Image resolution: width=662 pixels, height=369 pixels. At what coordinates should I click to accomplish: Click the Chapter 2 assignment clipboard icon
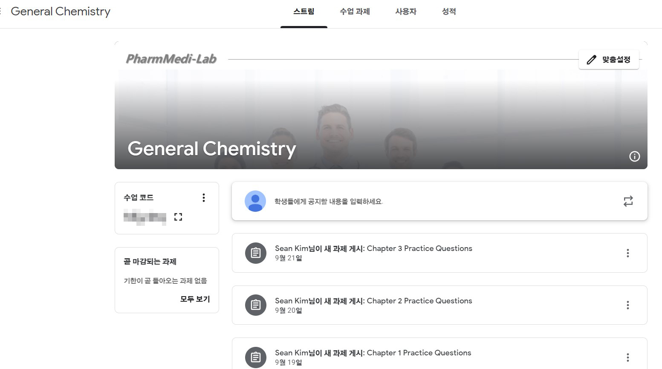(x=256, y=305)
